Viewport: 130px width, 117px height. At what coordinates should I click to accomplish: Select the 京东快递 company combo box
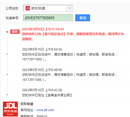click(x=48, y=8)
